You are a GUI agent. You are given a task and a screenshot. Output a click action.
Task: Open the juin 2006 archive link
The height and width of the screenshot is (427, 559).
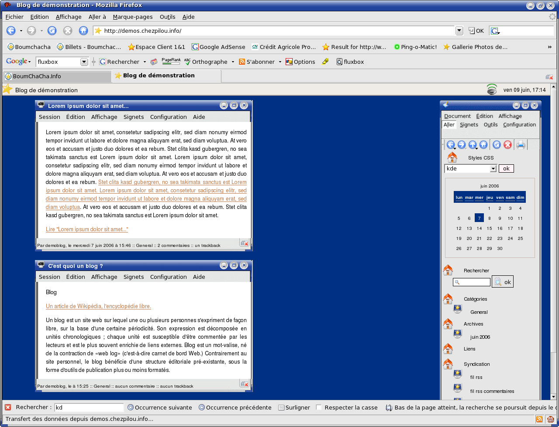pyautogui.click(x=480, y=337)
